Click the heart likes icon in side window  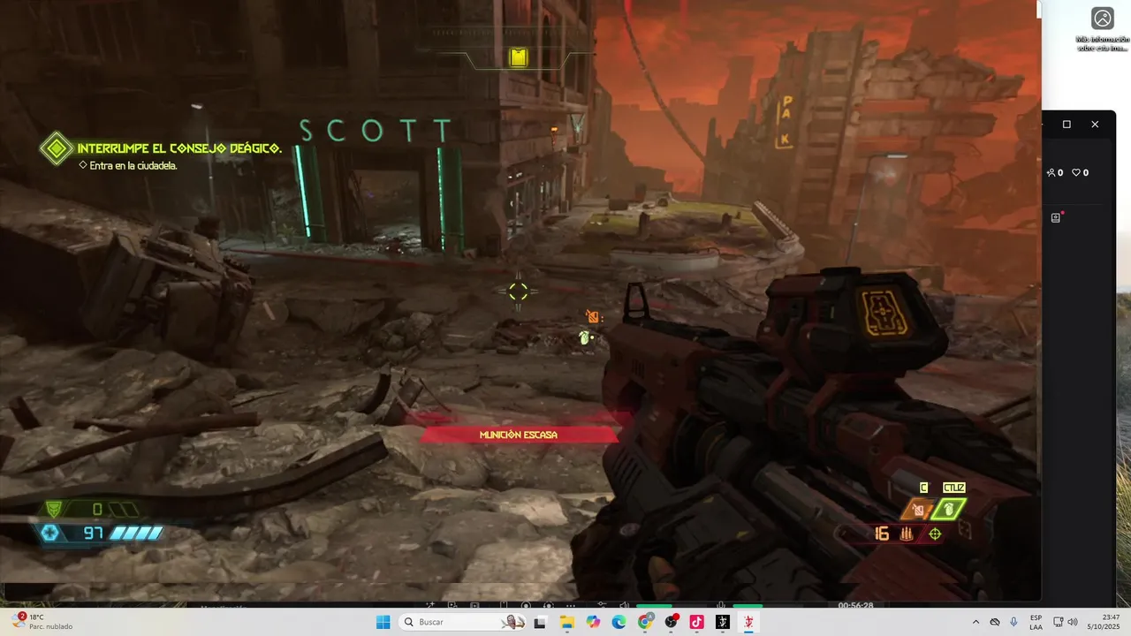point(1077,173)
